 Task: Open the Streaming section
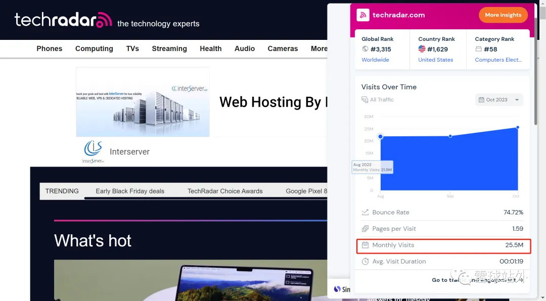click(169, 48)
